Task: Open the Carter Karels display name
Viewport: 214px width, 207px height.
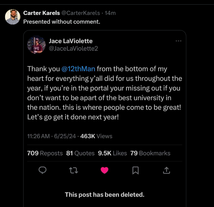Action: (42, 13)
